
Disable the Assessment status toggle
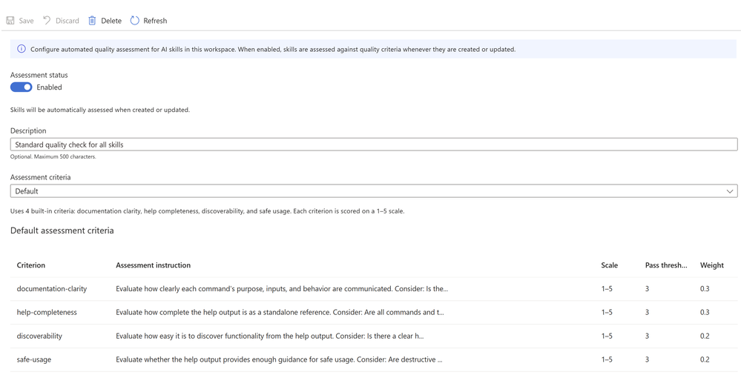coord(22,87)
